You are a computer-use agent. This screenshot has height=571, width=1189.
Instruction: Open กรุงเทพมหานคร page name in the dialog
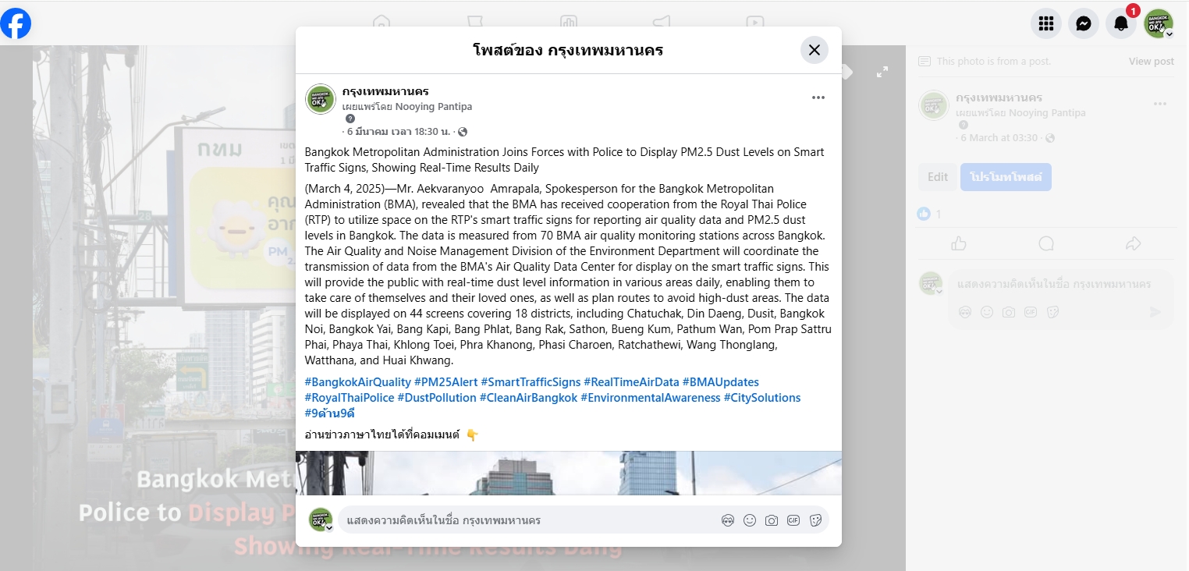coord(385,91)
